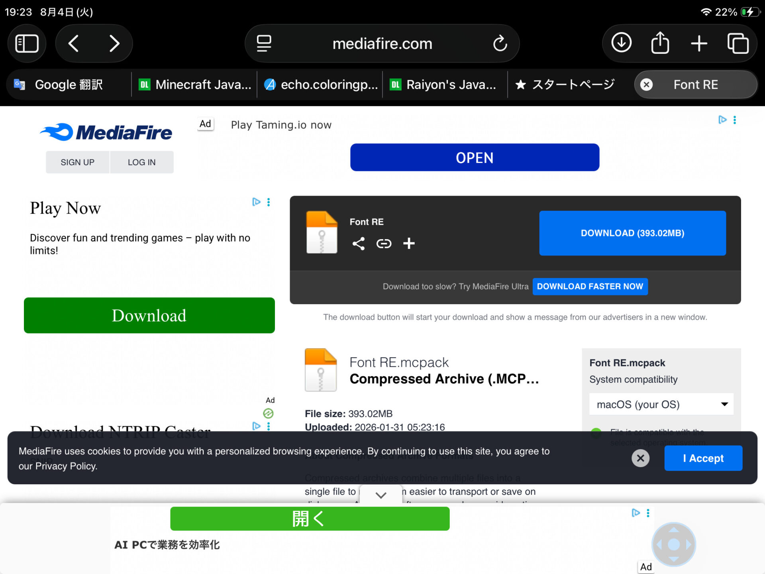The image size is (765, 574).
Task: Click the Font RE zip file icon in header
Action: pos(322,232)
